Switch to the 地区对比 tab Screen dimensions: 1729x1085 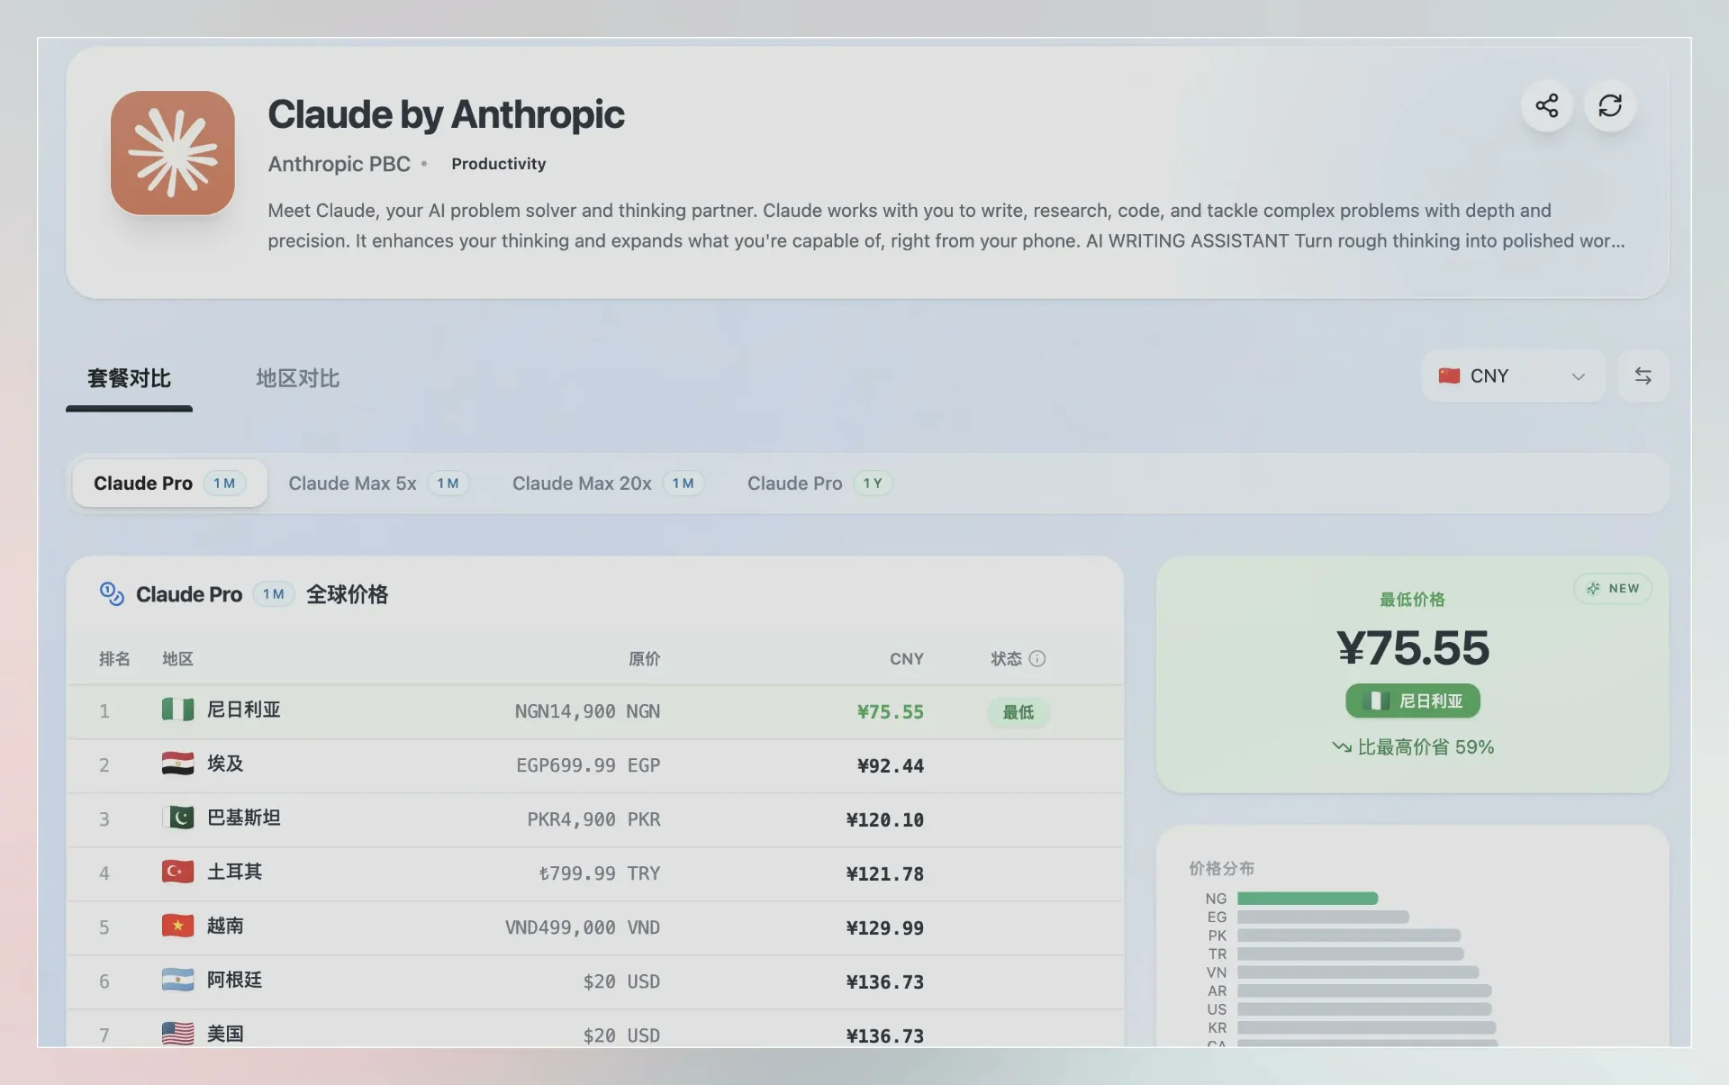[297, 379]
